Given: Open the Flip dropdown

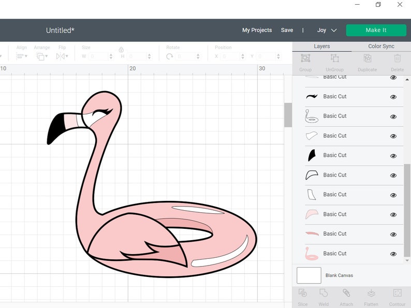Looking at the screenshot, I should 62,56.
